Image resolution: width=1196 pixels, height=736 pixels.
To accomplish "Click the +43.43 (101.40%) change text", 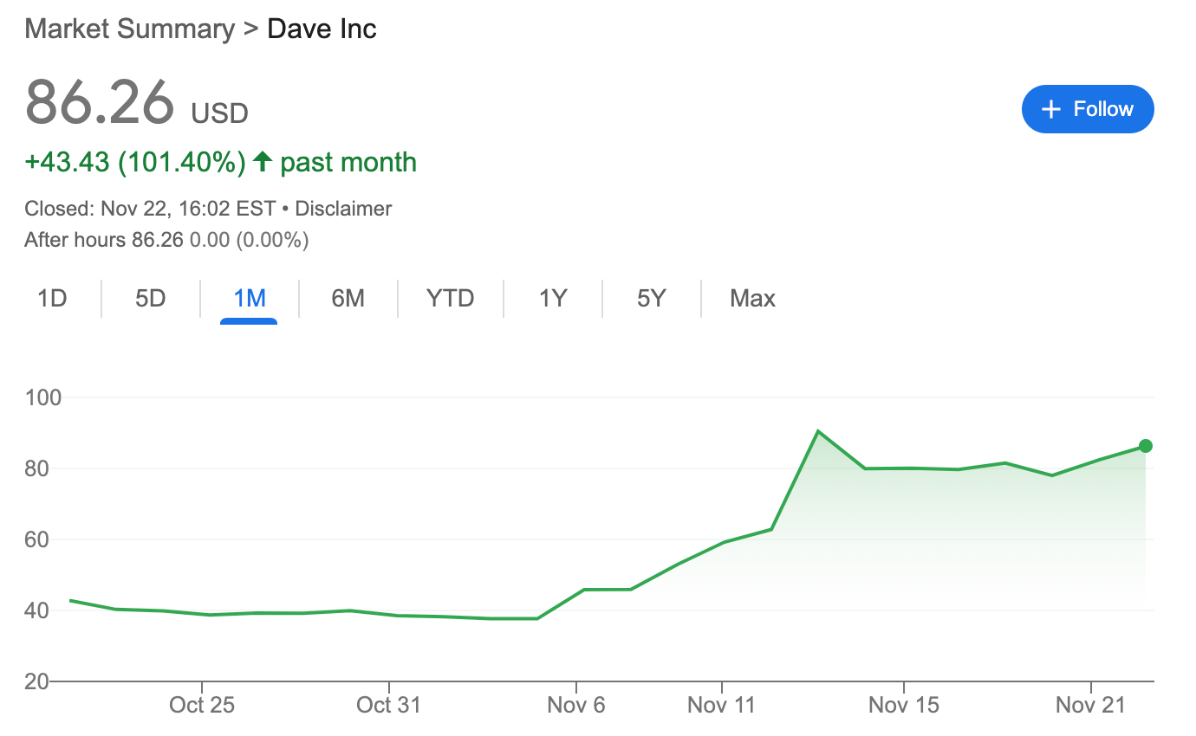I will point(135,162).
